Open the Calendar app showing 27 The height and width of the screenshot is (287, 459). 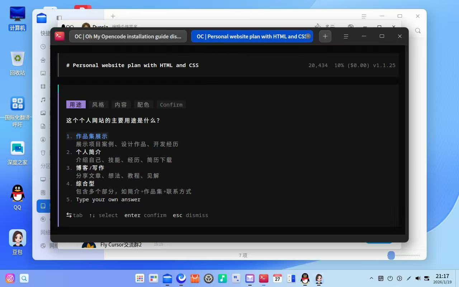coord(277,278)
